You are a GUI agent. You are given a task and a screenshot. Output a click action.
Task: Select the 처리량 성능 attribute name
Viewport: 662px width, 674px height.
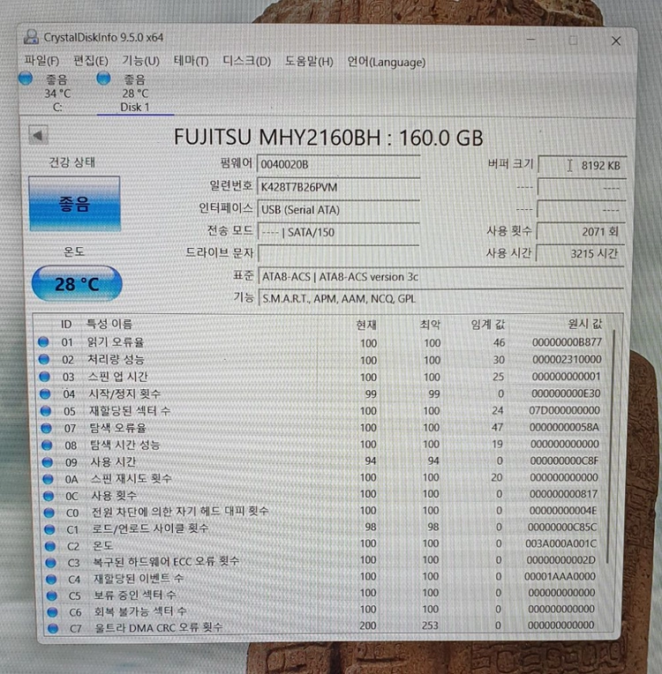click(x=116, y=359)
